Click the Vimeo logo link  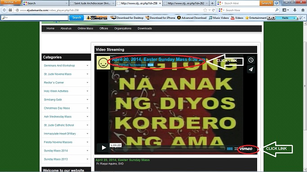[246, 149]
